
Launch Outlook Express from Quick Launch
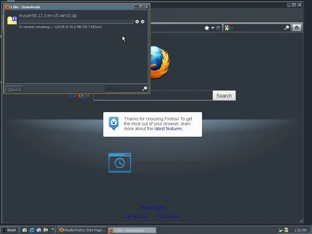[39, 230]
